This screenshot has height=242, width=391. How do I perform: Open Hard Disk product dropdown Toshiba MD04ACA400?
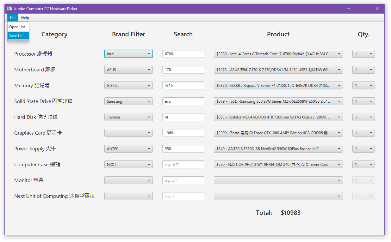[278, 117]
